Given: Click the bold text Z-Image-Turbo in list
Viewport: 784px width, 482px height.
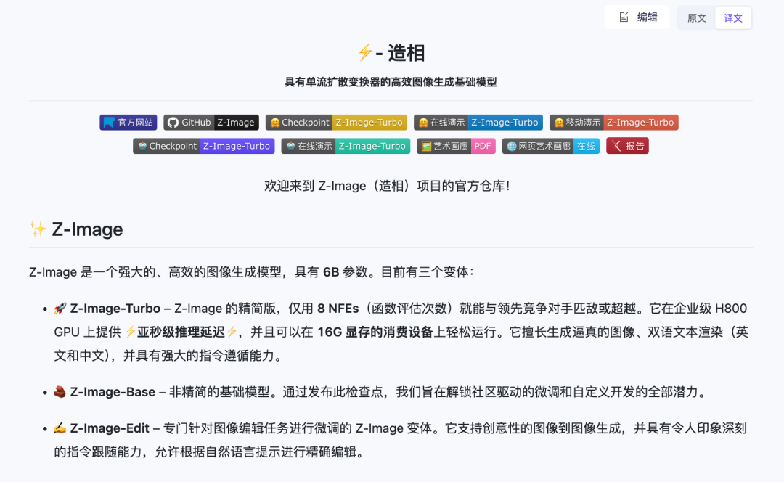Looking at the screenshot, I should 115,309.
